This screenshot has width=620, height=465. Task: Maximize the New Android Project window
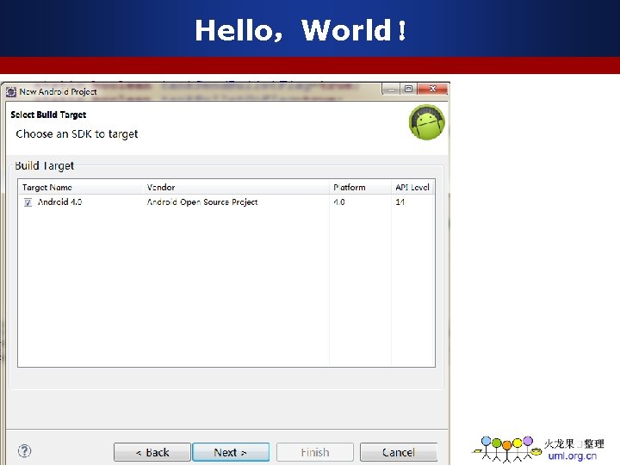point(408,89)
